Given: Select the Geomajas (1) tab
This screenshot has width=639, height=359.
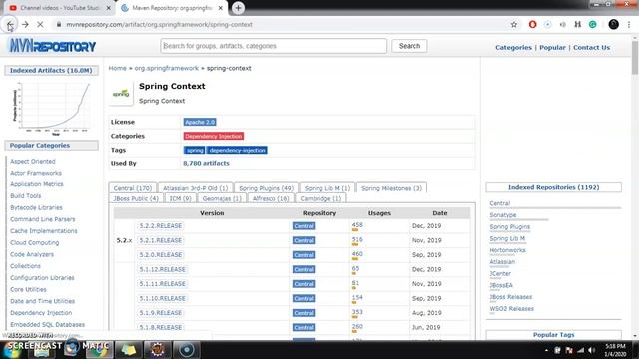Looking at the screenshot, I should tap(222, 198).
